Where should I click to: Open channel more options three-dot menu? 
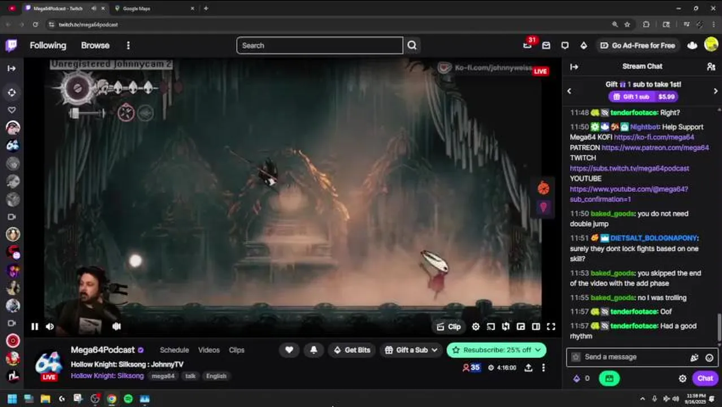[543, 367]
